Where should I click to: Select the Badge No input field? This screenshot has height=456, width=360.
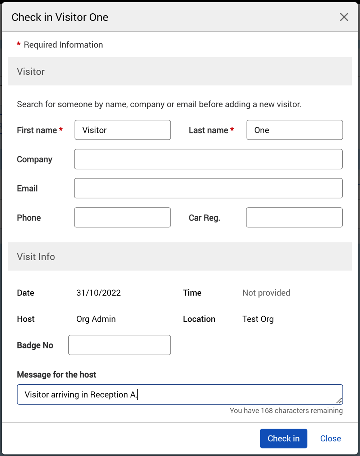(120, 345)
